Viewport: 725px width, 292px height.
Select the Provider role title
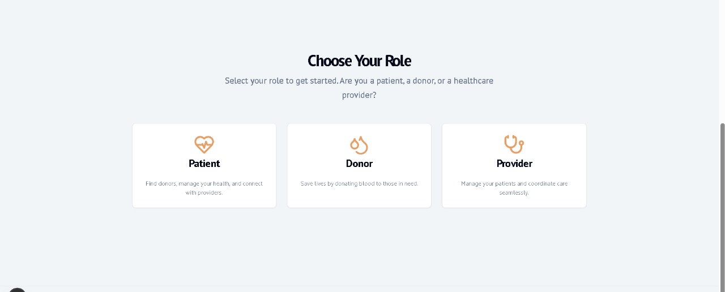514,164
